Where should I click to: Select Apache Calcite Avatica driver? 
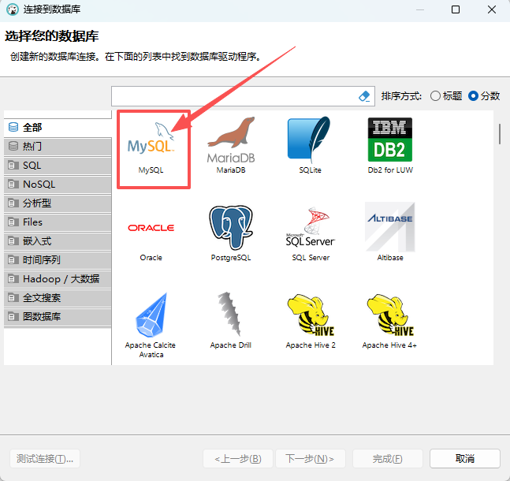[x=151, y=326]
